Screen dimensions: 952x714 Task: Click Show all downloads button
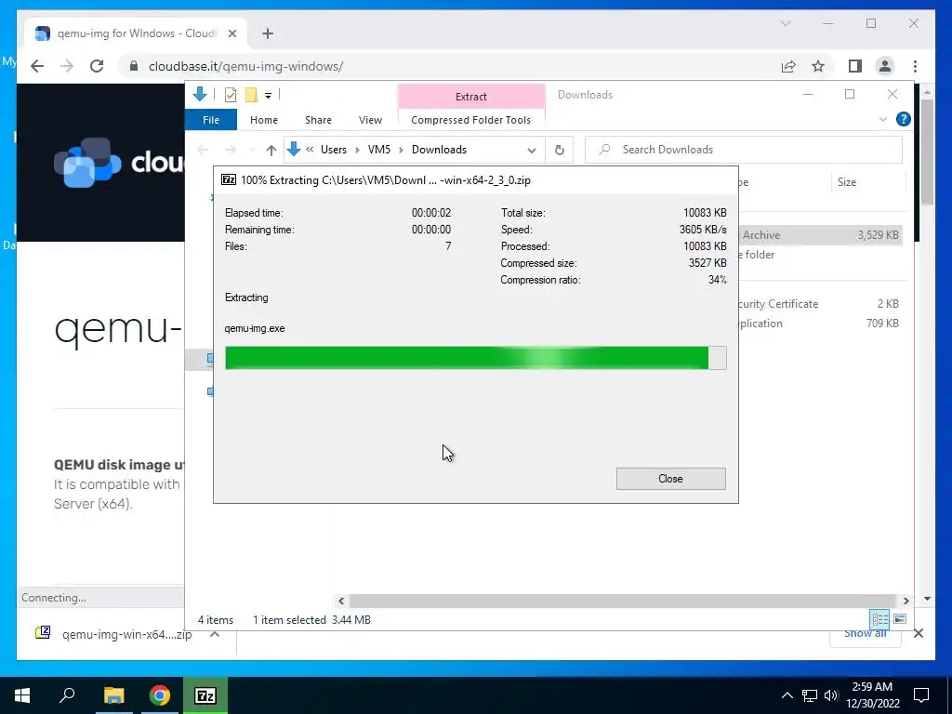[866, 634]
